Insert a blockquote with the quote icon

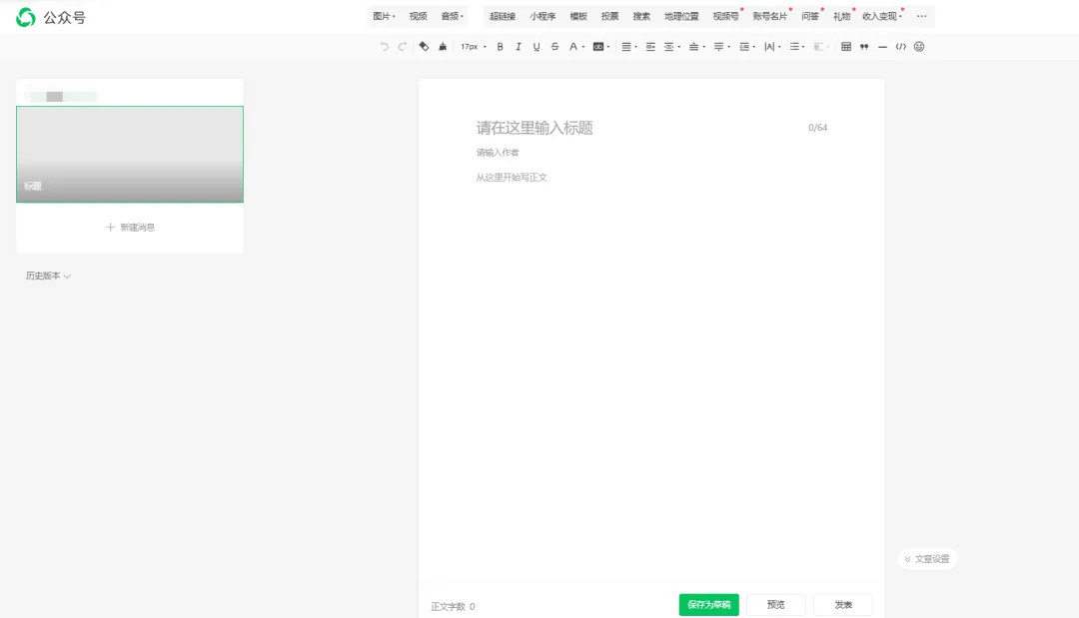click(x=862, y=46)
